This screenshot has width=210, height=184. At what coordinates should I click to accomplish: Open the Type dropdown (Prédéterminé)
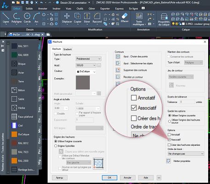pos(89,59)
